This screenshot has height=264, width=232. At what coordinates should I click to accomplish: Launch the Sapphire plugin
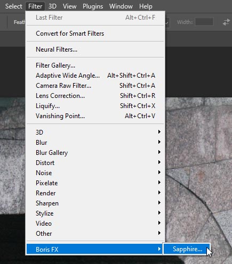[187, 249]
